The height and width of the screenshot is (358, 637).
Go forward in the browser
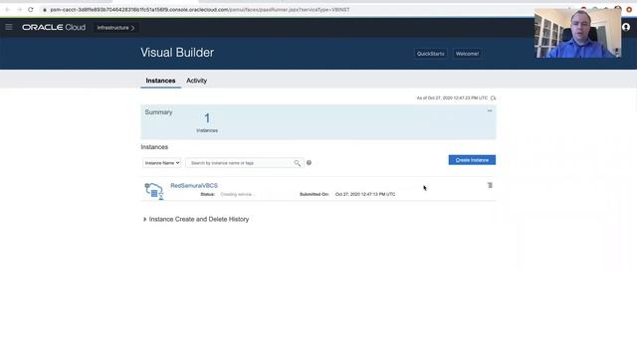click(19, 9)
